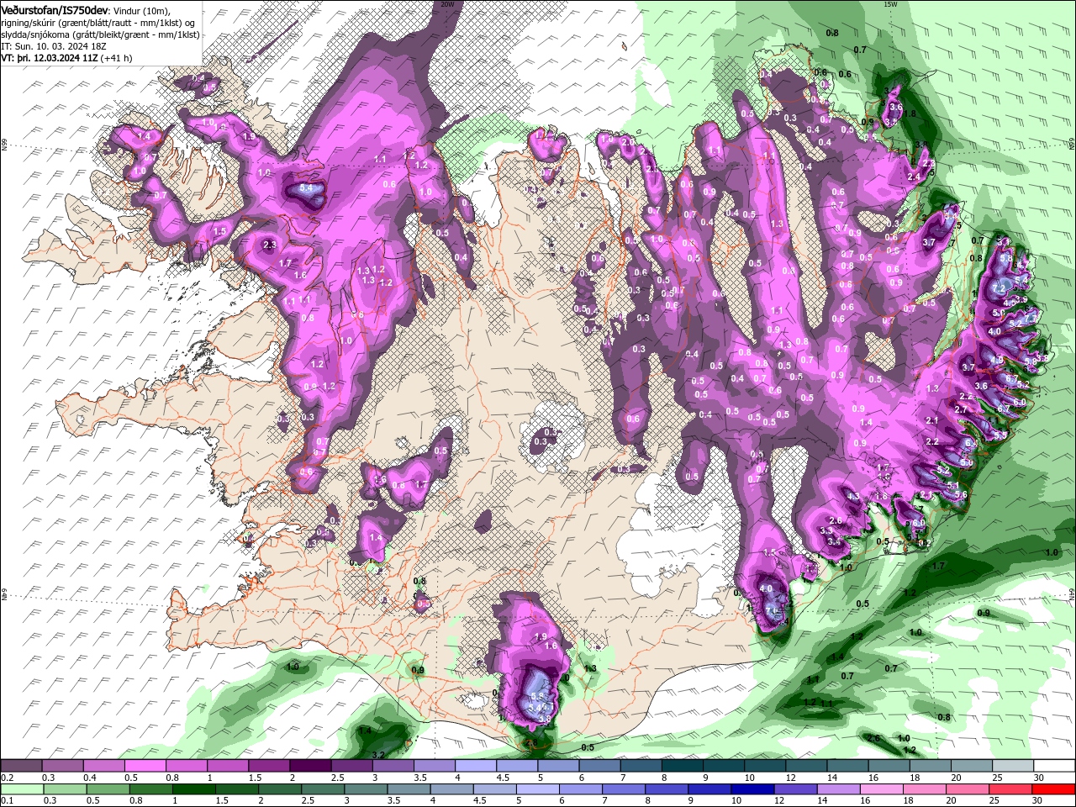Image resolution: width=1076 pixels, height=807 pixels.
Task: Click the 'IT: Sun. 10. 03. 2024 18Z' line
Action: tap(53, 46)
